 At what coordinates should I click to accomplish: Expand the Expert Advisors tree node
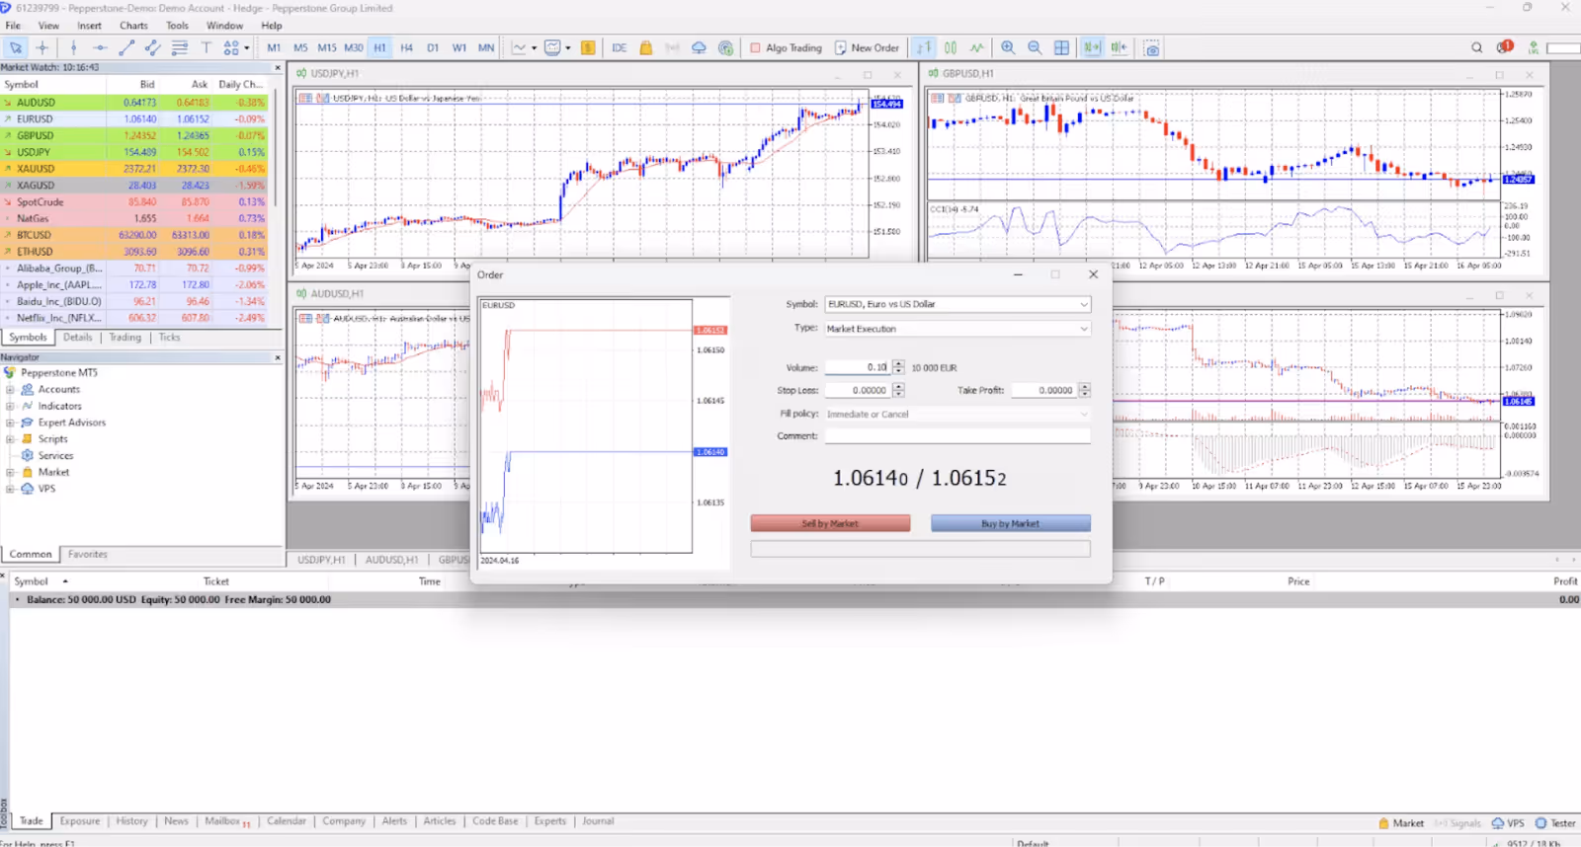click(10, 423)
